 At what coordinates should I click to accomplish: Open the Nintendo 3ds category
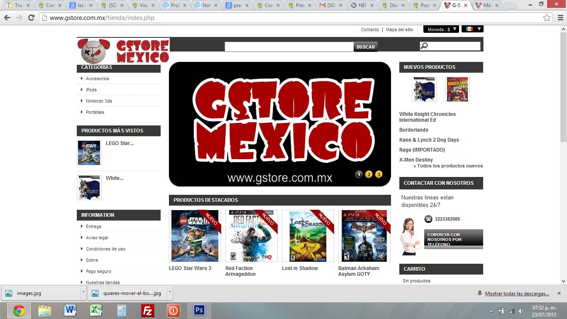point(99,101)
